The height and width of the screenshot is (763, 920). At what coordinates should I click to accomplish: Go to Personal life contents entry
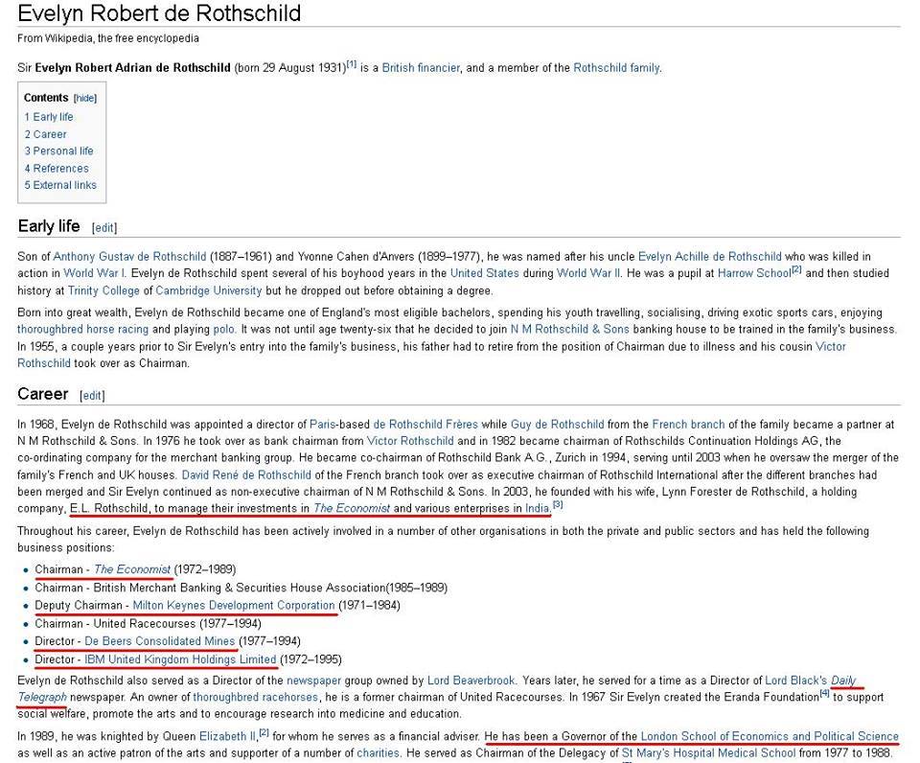click(58, 150)
